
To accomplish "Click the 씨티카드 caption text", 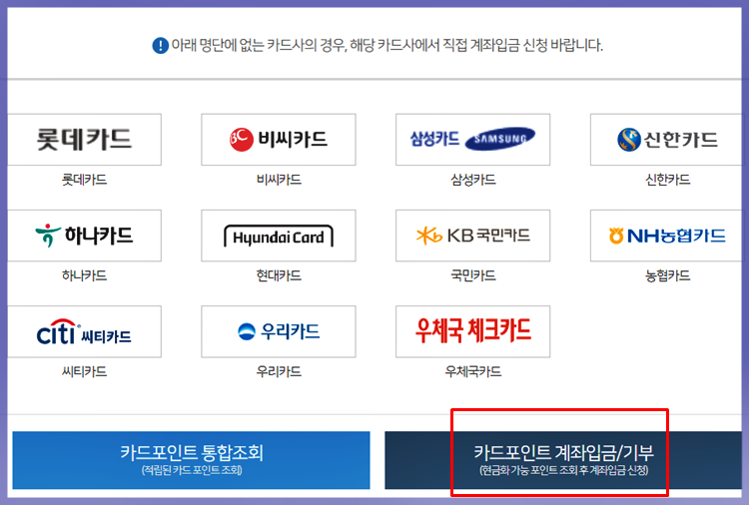I will point(85,372).
